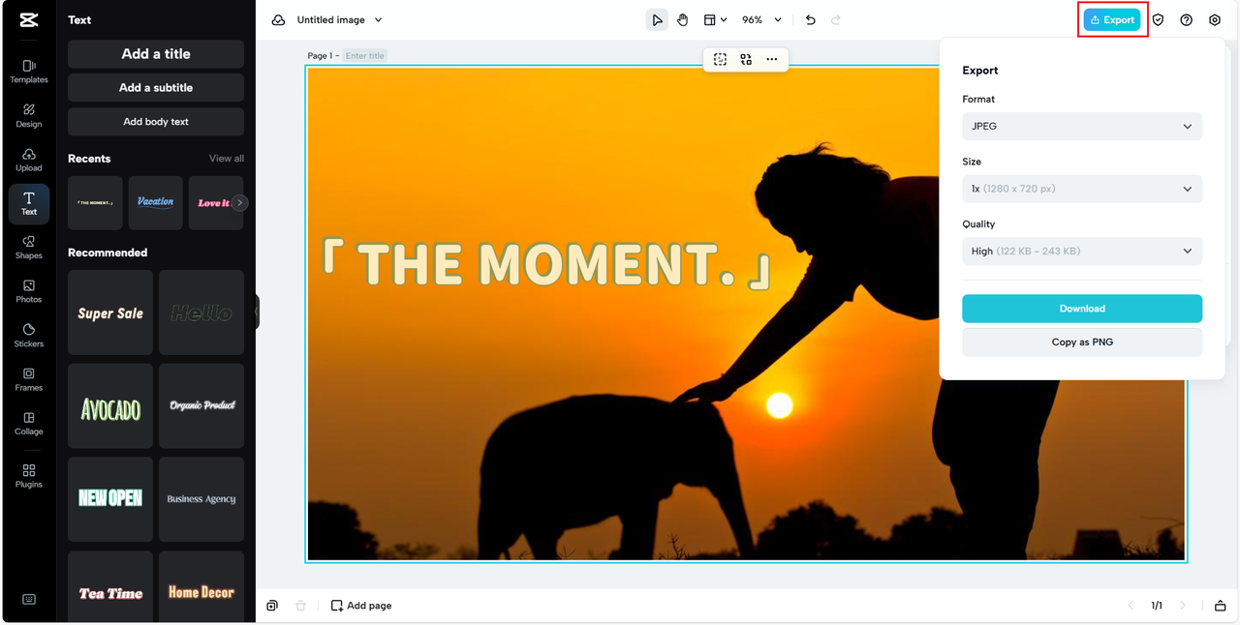Click the CapCut logo icon
The image size is (1240, 625).
pyautogui.click(x=29, y=19)
